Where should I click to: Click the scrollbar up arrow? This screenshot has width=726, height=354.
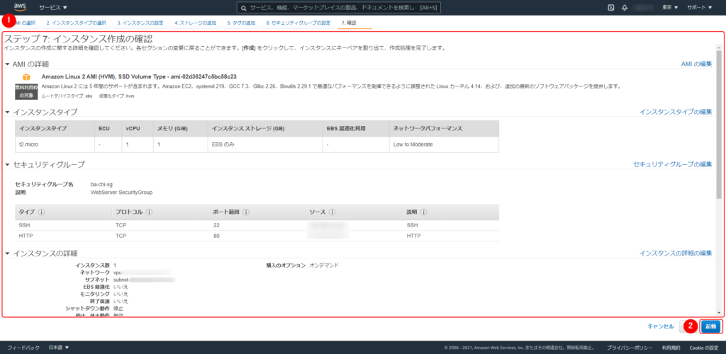coord(719,47)
